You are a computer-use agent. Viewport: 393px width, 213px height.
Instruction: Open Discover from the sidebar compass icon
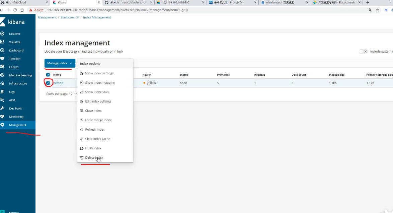click(x=2, y=34)
